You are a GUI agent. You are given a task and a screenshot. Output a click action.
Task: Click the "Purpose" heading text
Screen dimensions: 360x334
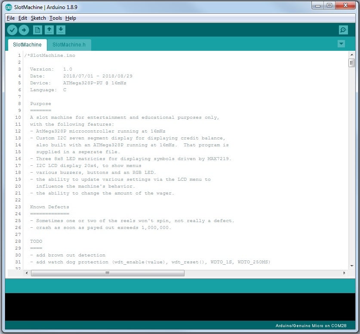coord(40,104)
